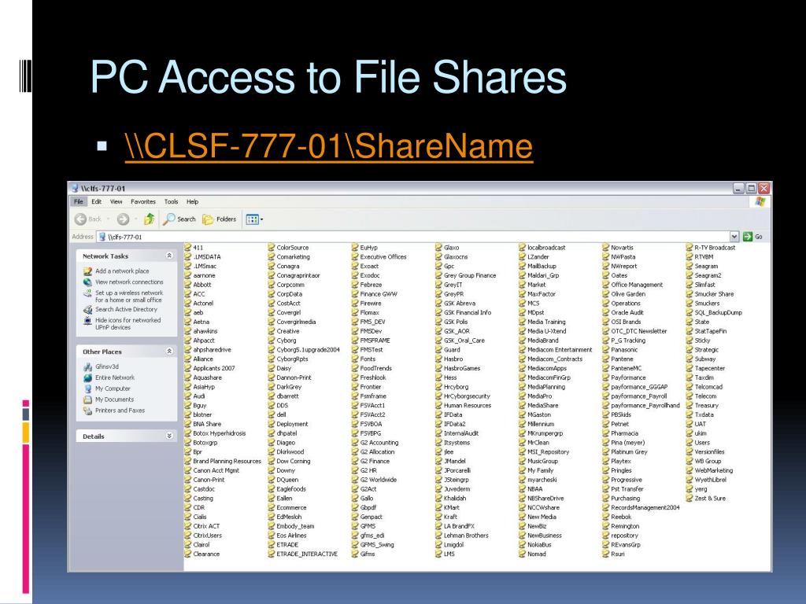The width and height of the screenshot is (806, 604).
Task: Select the Eos Airlines share icon
Action: coord(272,535)
